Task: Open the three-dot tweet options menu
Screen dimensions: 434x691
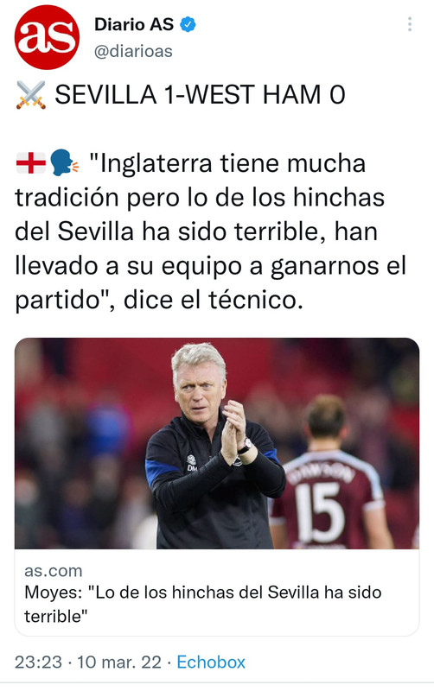Action: point(410,24)
